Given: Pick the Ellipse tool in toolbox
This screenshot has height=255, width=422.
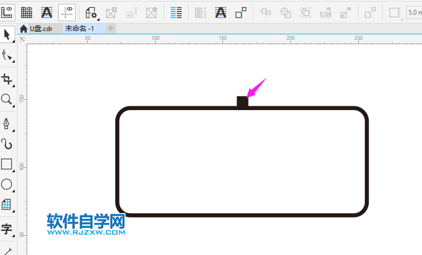Looking at the screenshot, I should point(7,184).
